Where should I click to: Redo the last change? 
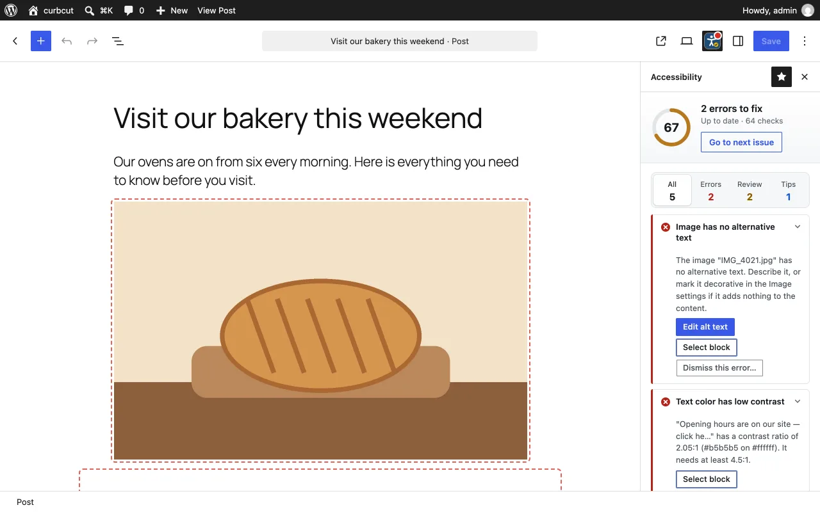[92, 41]
